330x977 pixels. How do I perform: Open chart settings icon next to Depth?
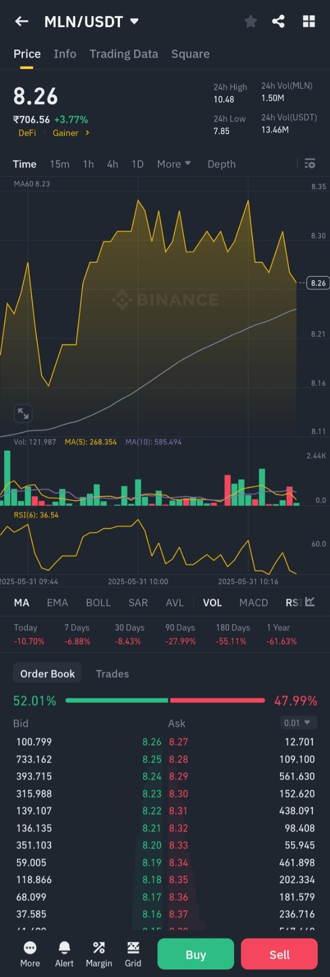pyautogui.click(x=310, y=164)
